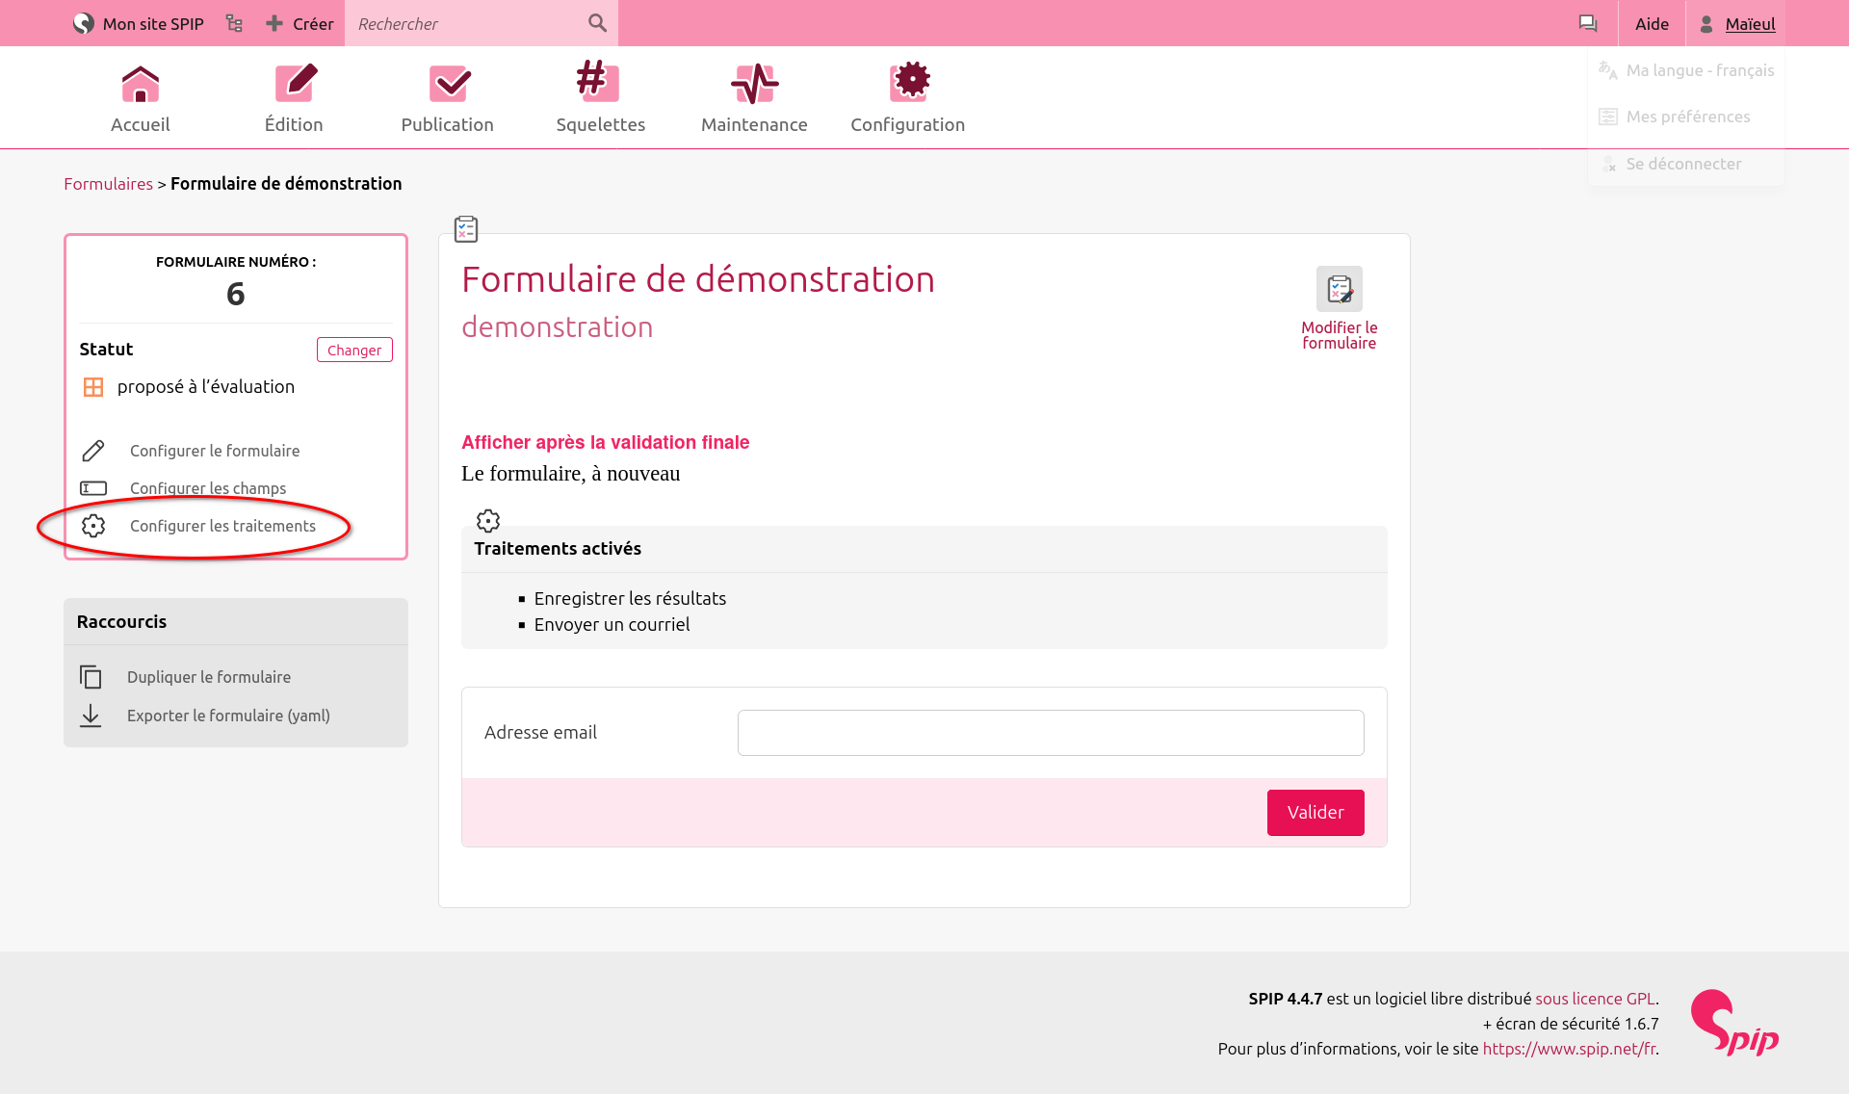Expand the Maïeul user menu
The image size is (1849, 1094).
[1737, 23]
